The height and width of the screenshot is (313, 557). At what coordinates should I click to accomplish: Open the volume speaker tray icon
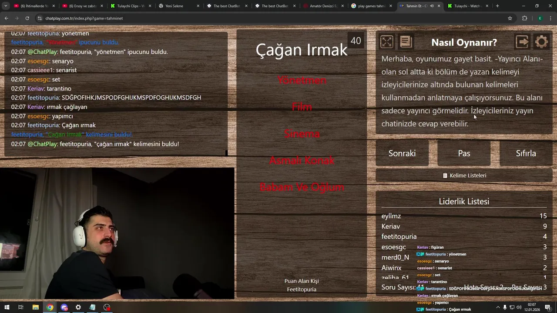click(519, 307)
